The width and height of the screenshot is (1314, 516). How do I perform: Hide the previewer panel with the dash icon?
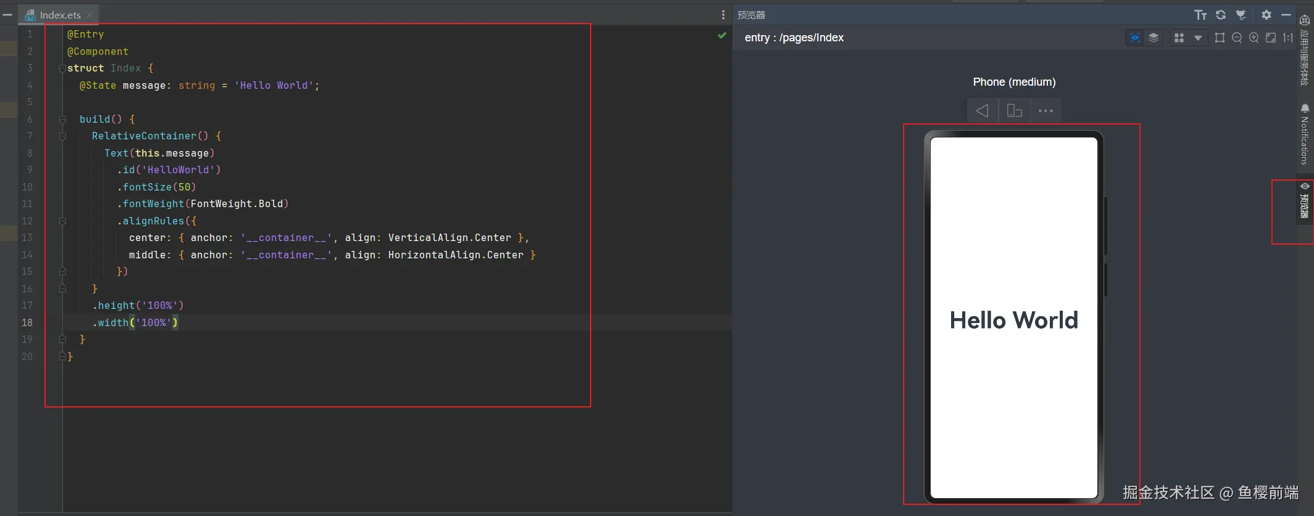tap(1286, 15)
